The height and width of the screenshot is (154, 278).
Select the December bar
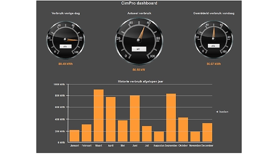(207, 132)
